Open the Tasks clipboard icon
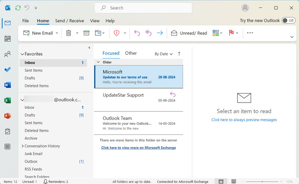The image size is (299, 184). (x=7, y=131)
